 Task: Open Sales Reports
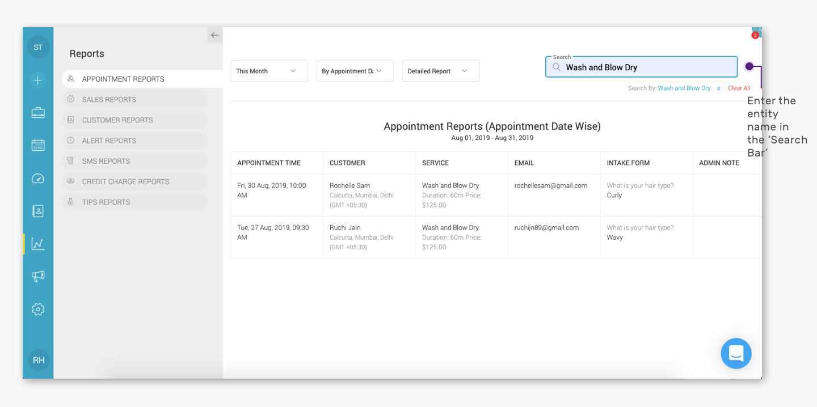pyautogui.click(x=134, y=99)
